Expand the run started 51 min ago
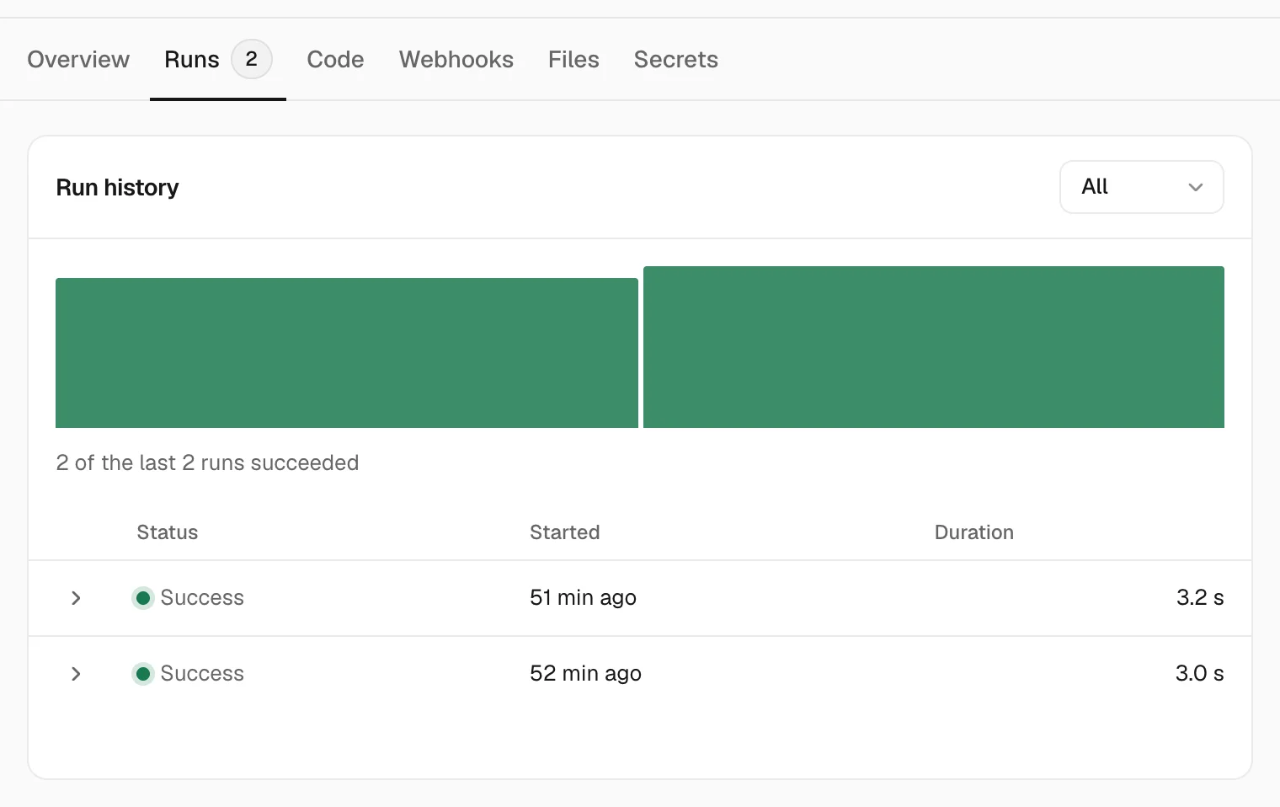Image resolution: width=1280 pixels, height=807 pixels. click(76, 598)
